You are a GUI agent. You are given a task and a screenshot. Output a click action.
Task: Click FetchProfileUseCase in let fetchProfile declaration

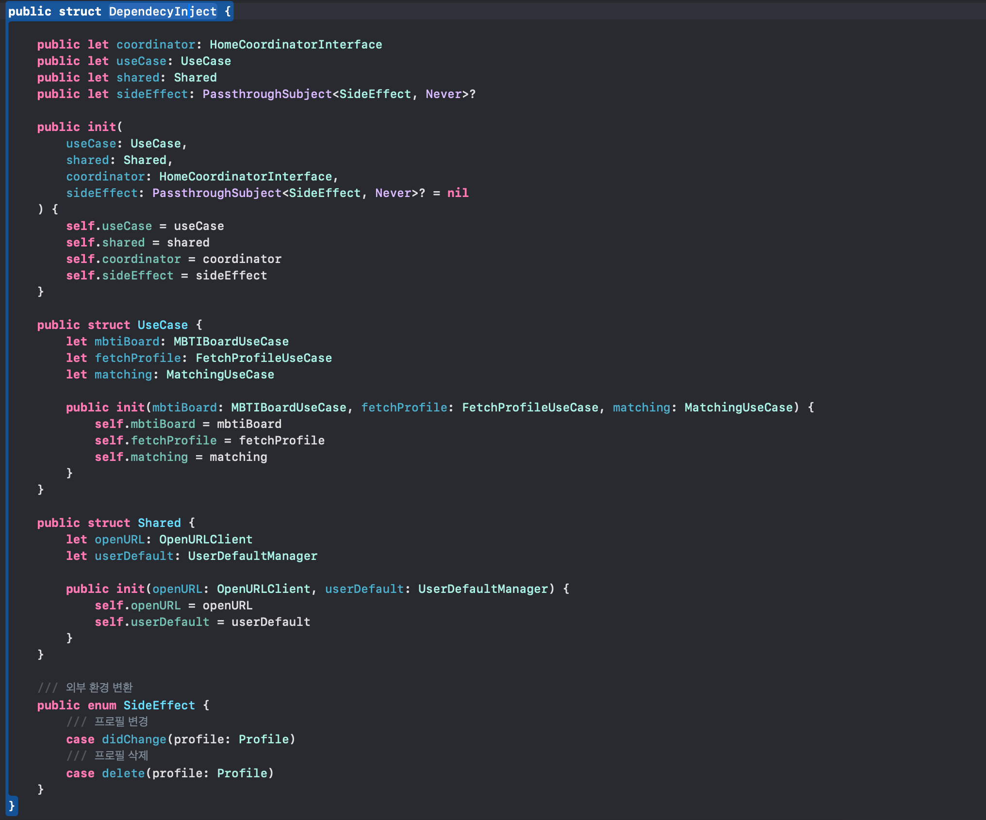(x=263, y=358)
